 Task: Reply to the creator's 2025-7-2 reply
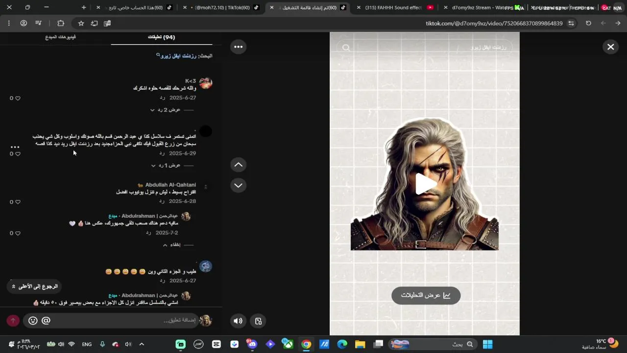(x=148, y=233)
